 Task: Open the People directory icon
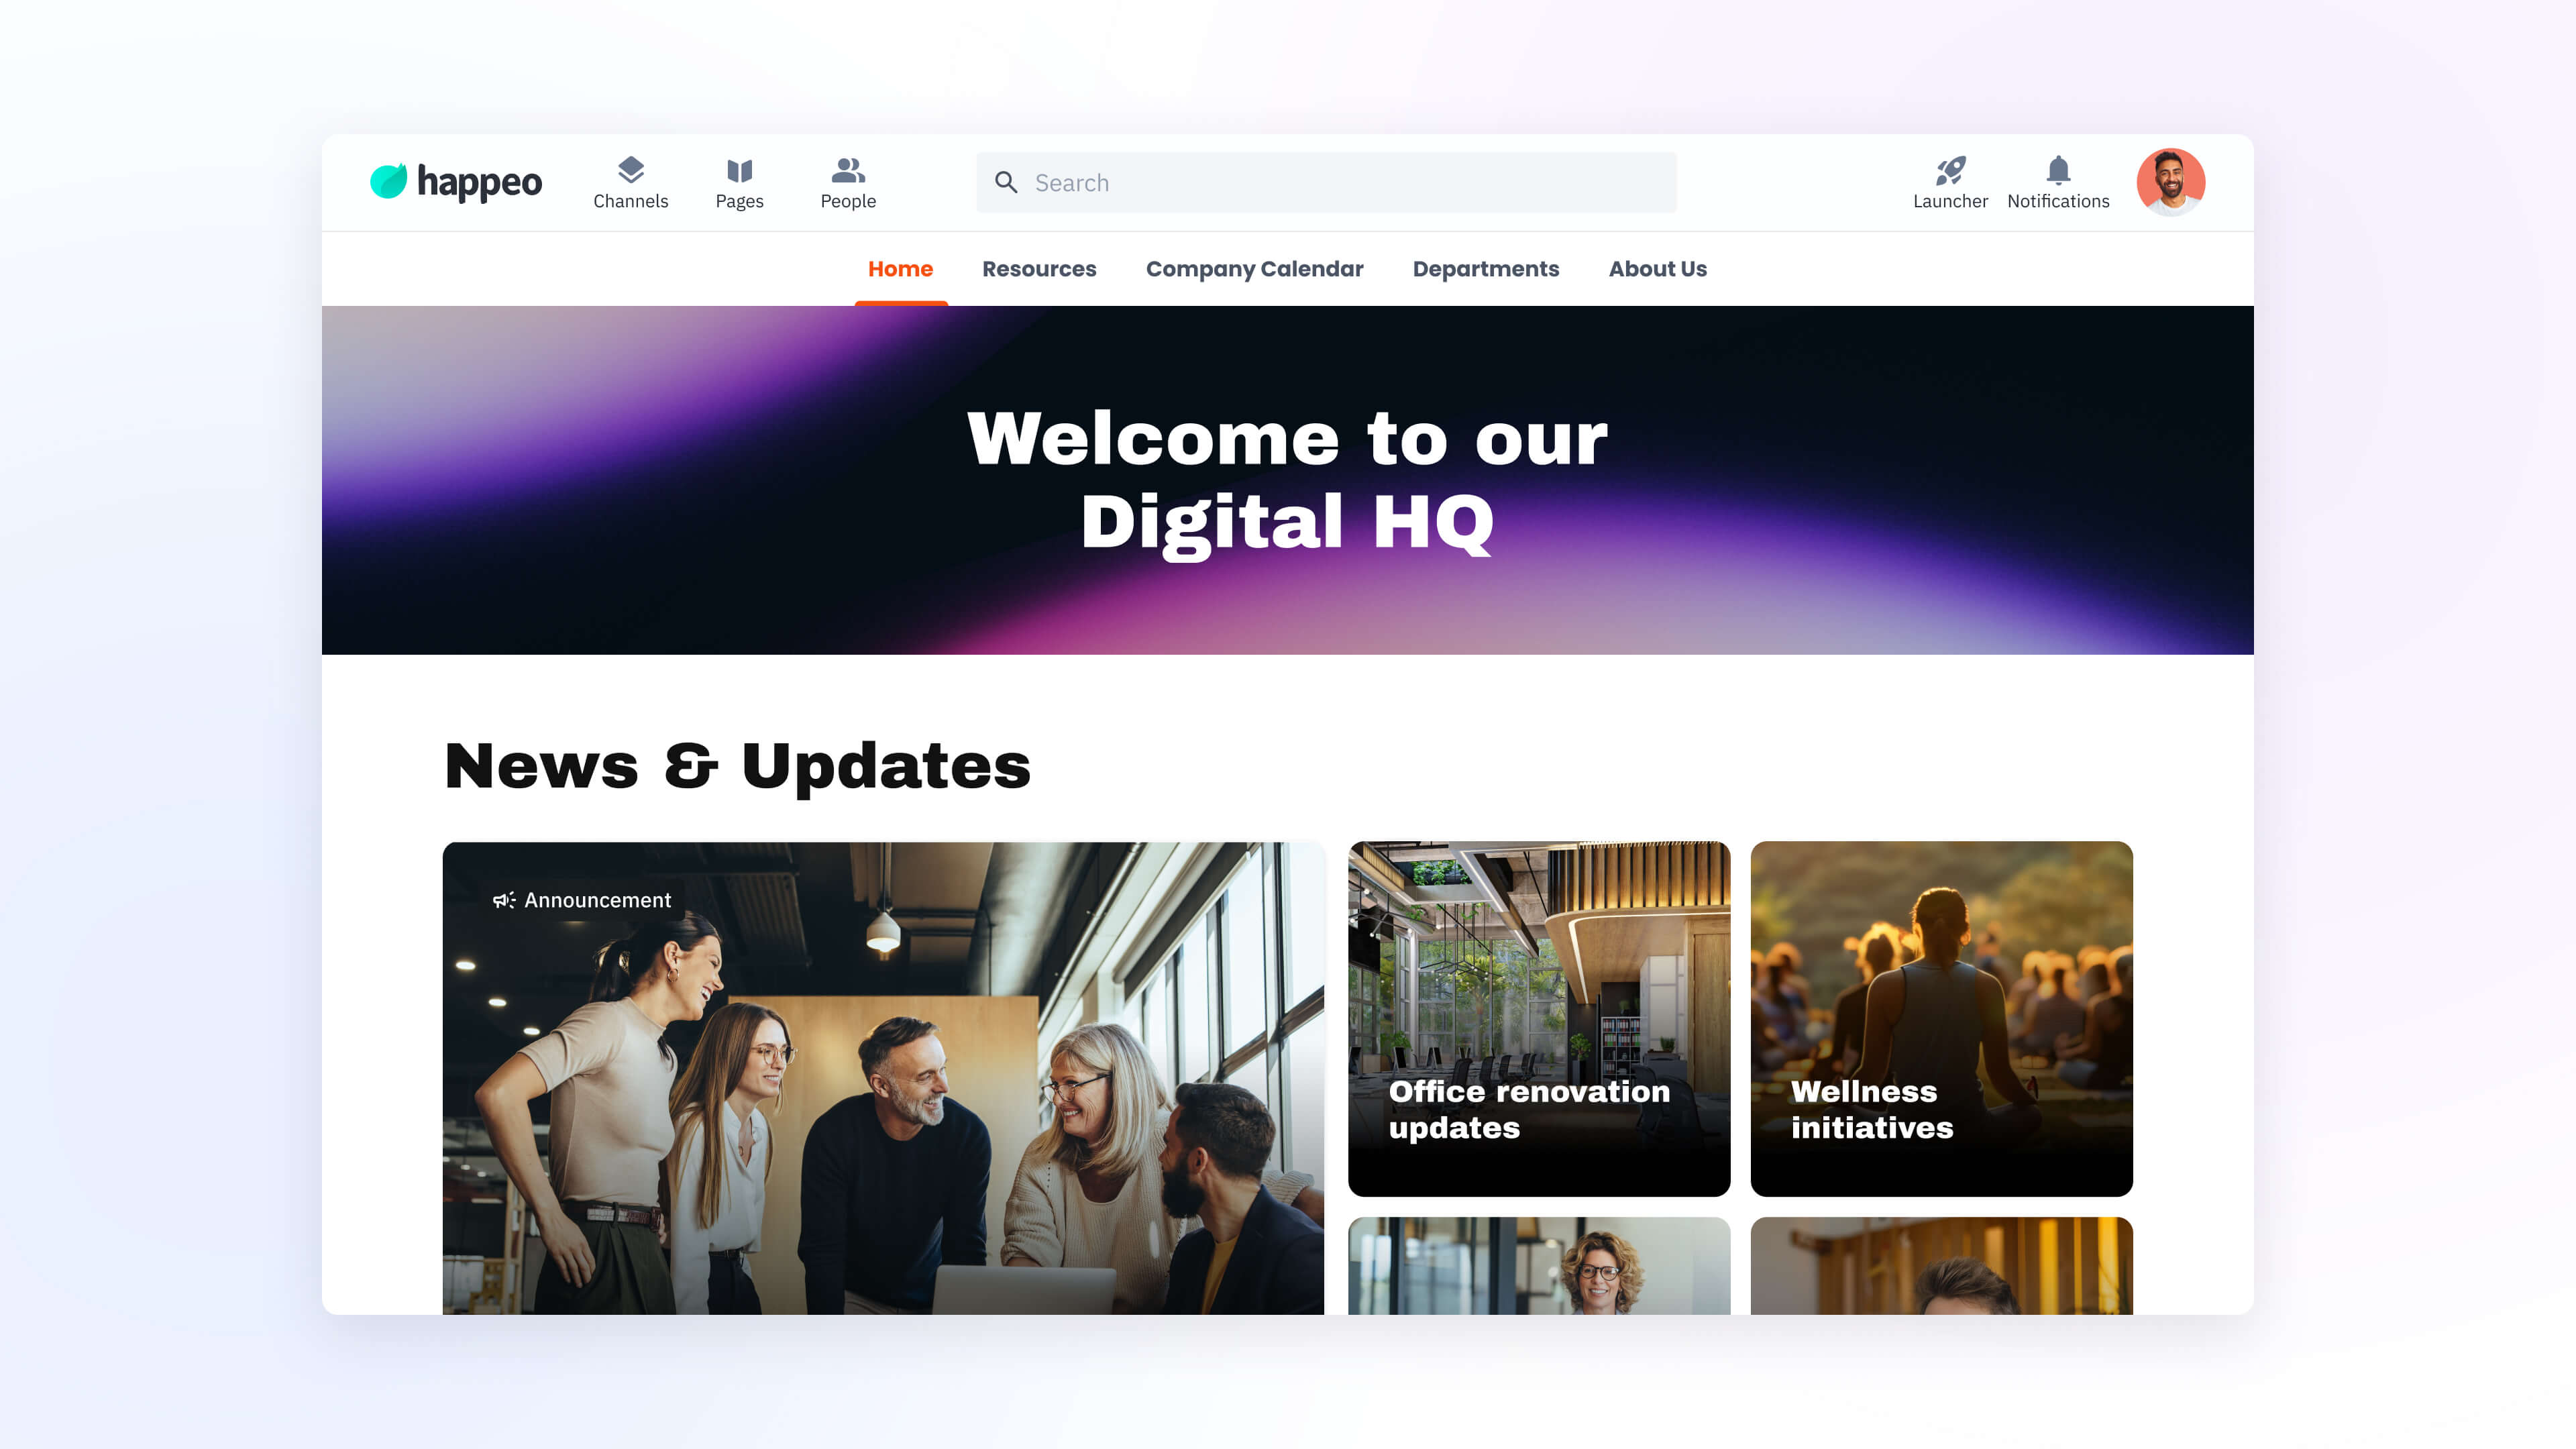[848, 171]
